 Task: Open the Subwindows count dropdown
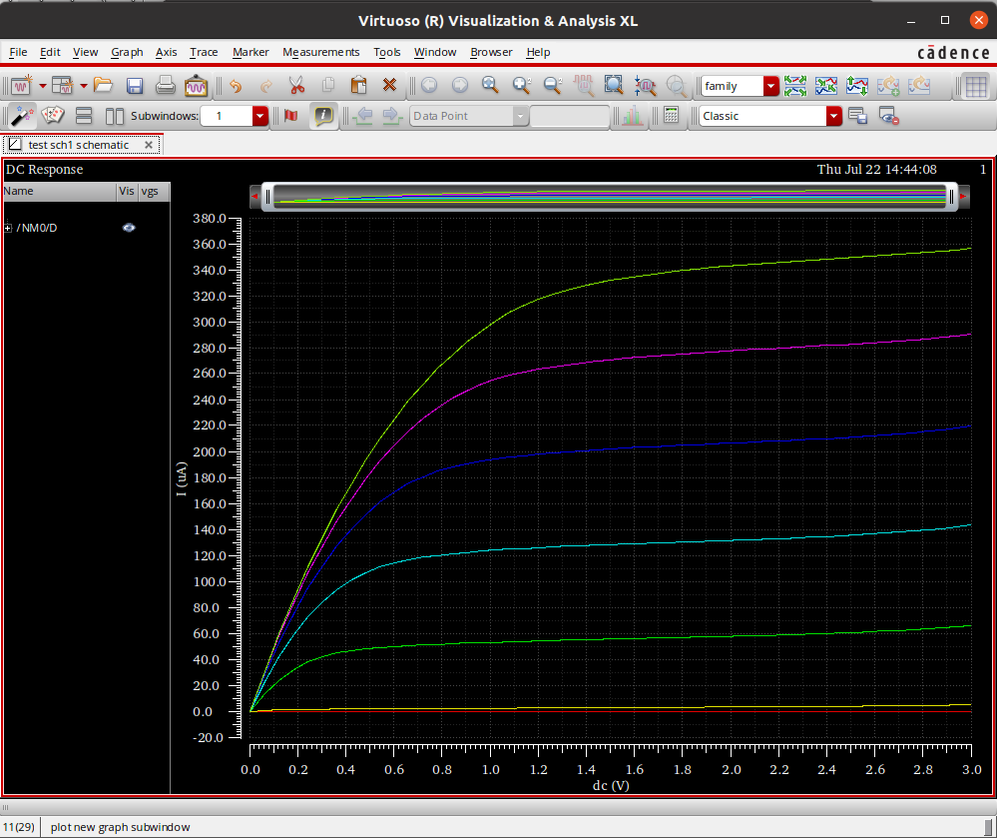point(260,116)
